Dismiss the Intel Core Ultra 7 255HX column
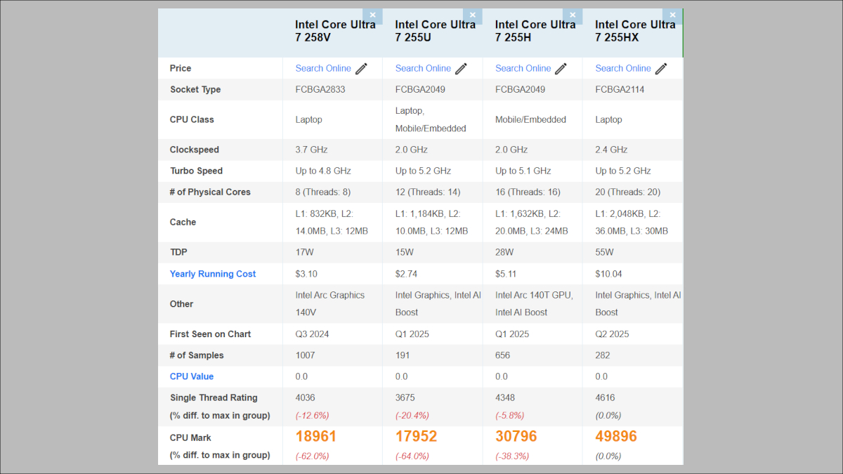 [x=672, y=15]
